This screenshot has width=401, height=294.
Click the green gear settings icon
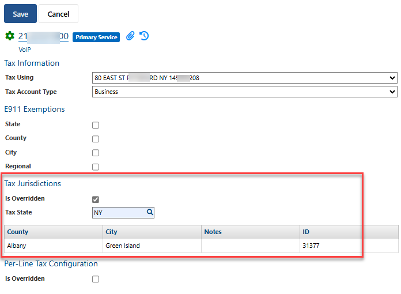(x=10, y=36)
